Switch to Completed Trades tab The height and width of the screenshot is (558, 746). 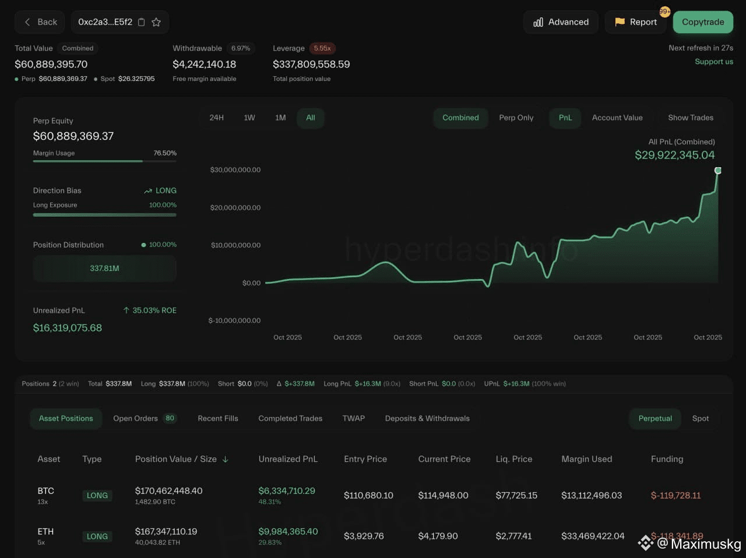pyautogui.click(x=290, y=418)
